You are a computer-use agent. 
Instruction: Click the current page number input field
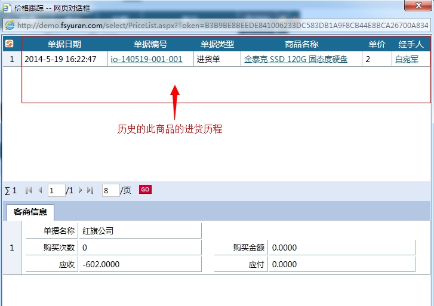[56, 191]
